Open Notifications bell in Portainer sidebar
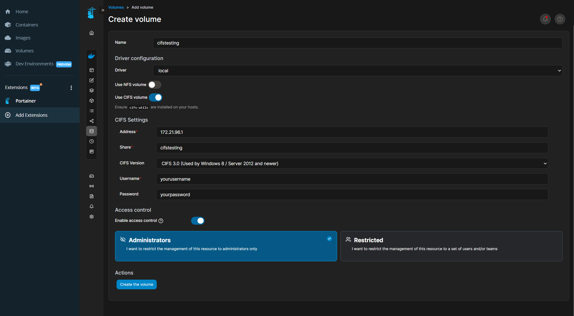The image size is (574, 316). point(92,207)
